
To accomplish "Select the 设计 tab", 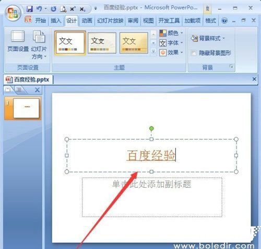I will pos(72,20).
